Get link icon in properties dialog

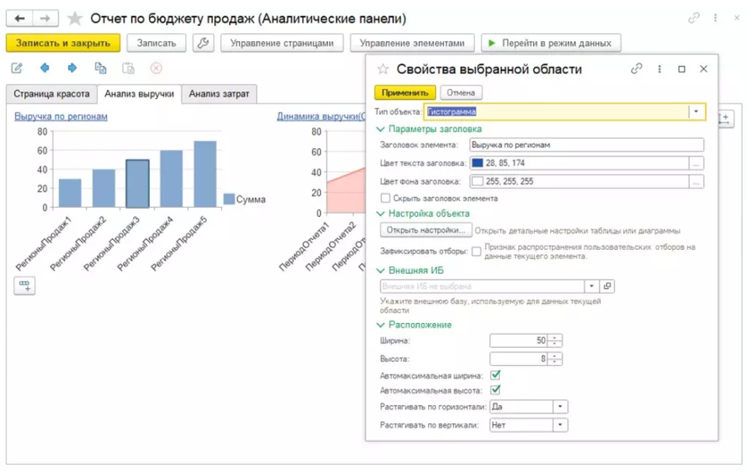pyautogui.click(x=636, y=69)
